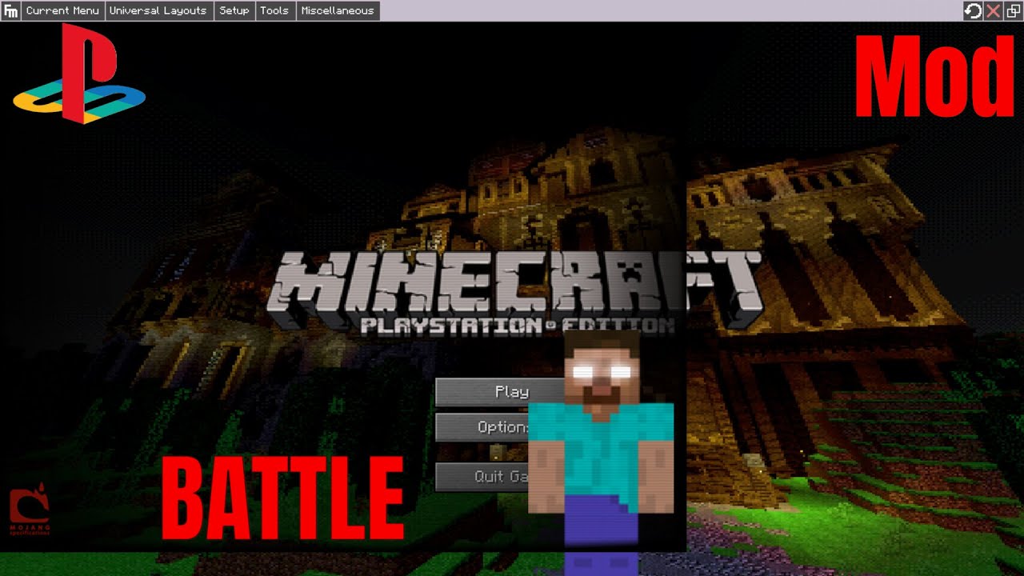Click the Fm logo icon in menu bar

[10, 10]
